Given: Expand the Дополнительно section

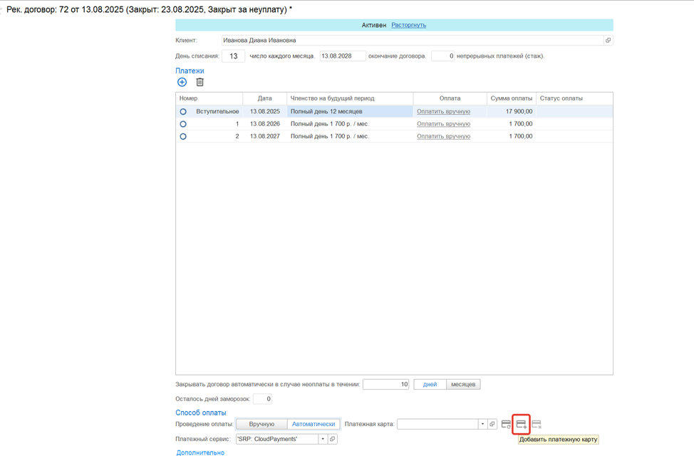Looking at the screenshot, I should pos(200,452).
